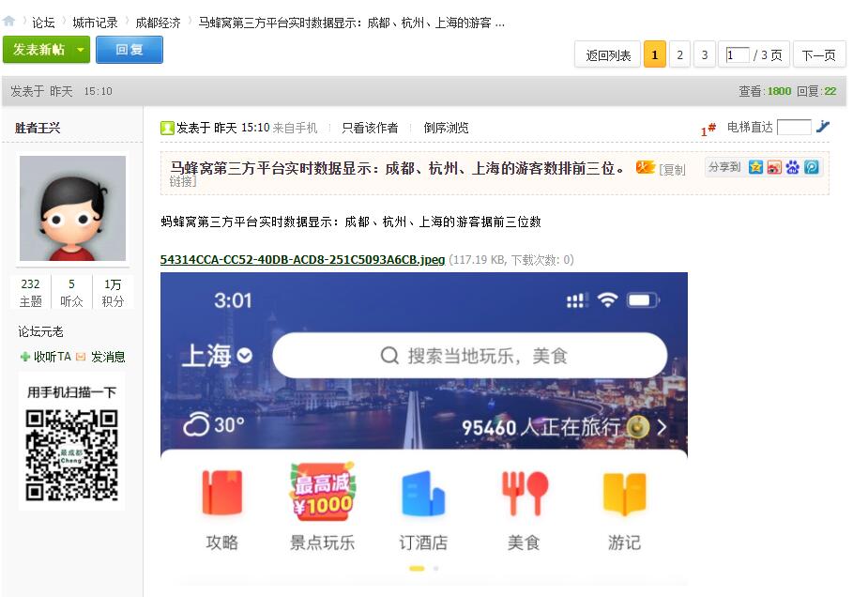868x597 pixels.
Task: Click the magnifier icon in search bar
Action: click(389, 356)
